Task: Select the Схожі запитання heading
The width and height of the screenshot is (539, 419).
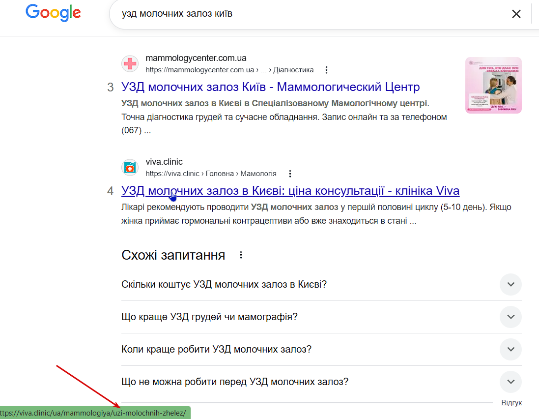Action: [x=173, y=255]
